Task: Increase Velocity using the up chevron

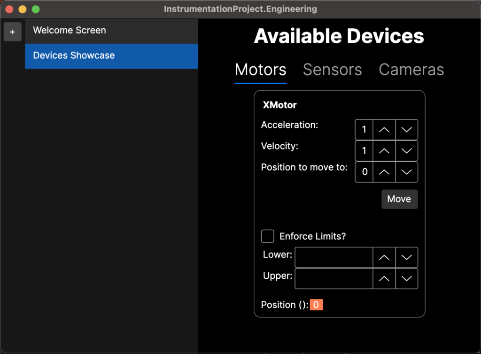Action: 384,151
